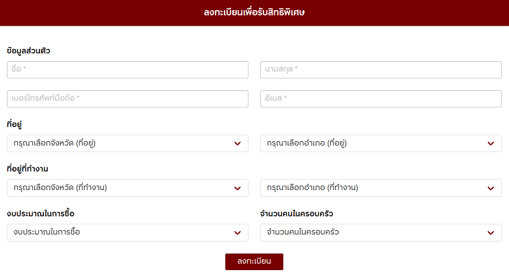This screenshot has height=279, width=509.
Task: Click chevron arrow on family size select
Action: click(x=491, y=233)
